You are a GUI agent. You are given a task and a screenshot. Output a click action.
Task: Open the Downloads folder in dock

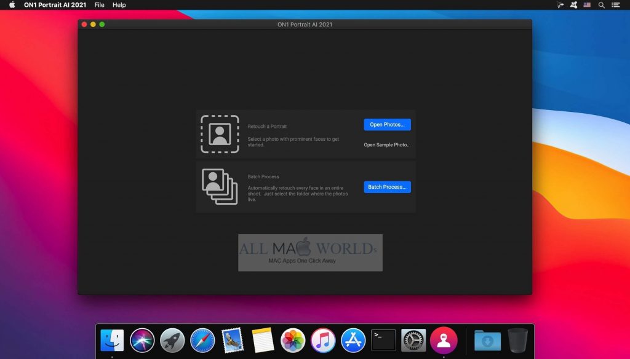coord(487,340)
